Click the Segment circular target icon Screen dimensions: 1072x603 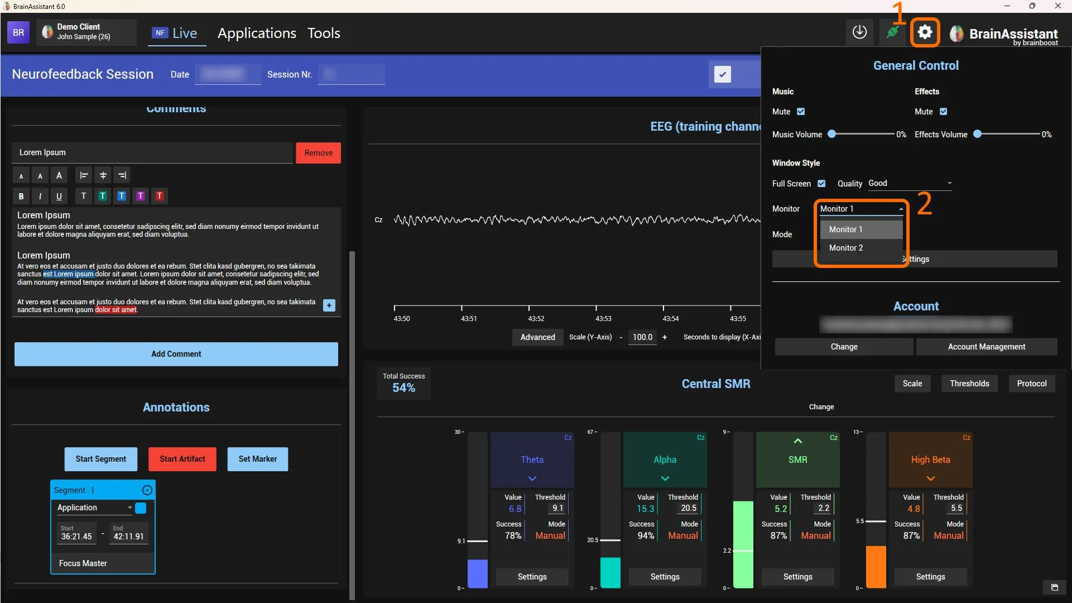[x=147, y=490]
